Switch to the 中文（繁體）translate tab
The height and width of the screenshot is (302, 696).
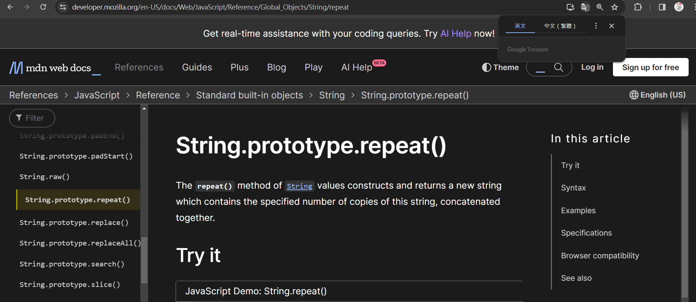coord(560,26)
